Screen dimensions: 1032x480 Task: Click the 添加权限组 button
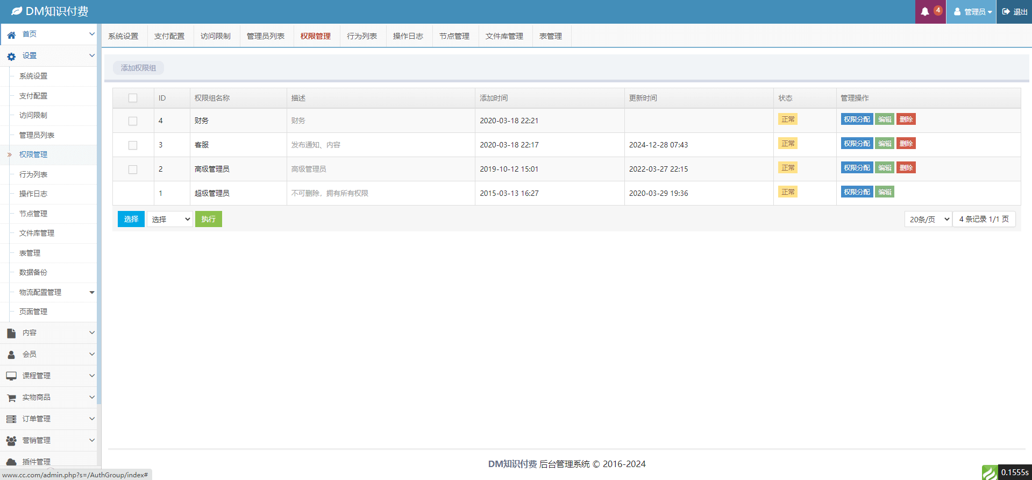click(x=138, y=68)
